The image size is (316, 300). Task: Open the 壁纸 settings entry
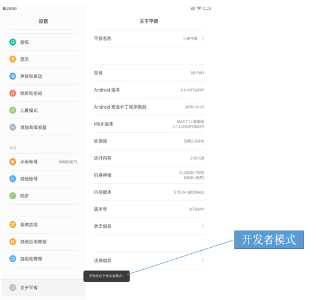point(44,42)
